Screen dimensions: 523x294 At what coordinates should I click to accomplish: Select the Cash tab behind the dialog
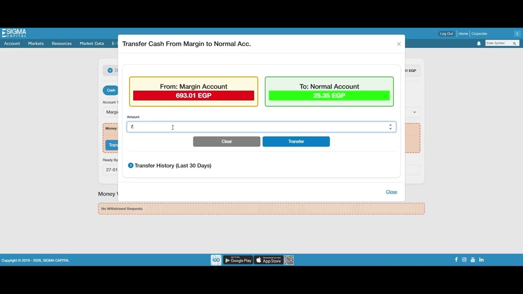(111, 90)
